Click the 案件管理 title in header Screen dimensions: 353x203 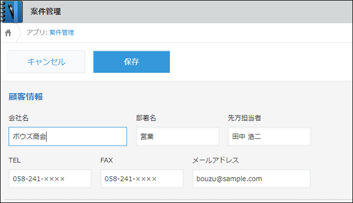coord(46,11)
